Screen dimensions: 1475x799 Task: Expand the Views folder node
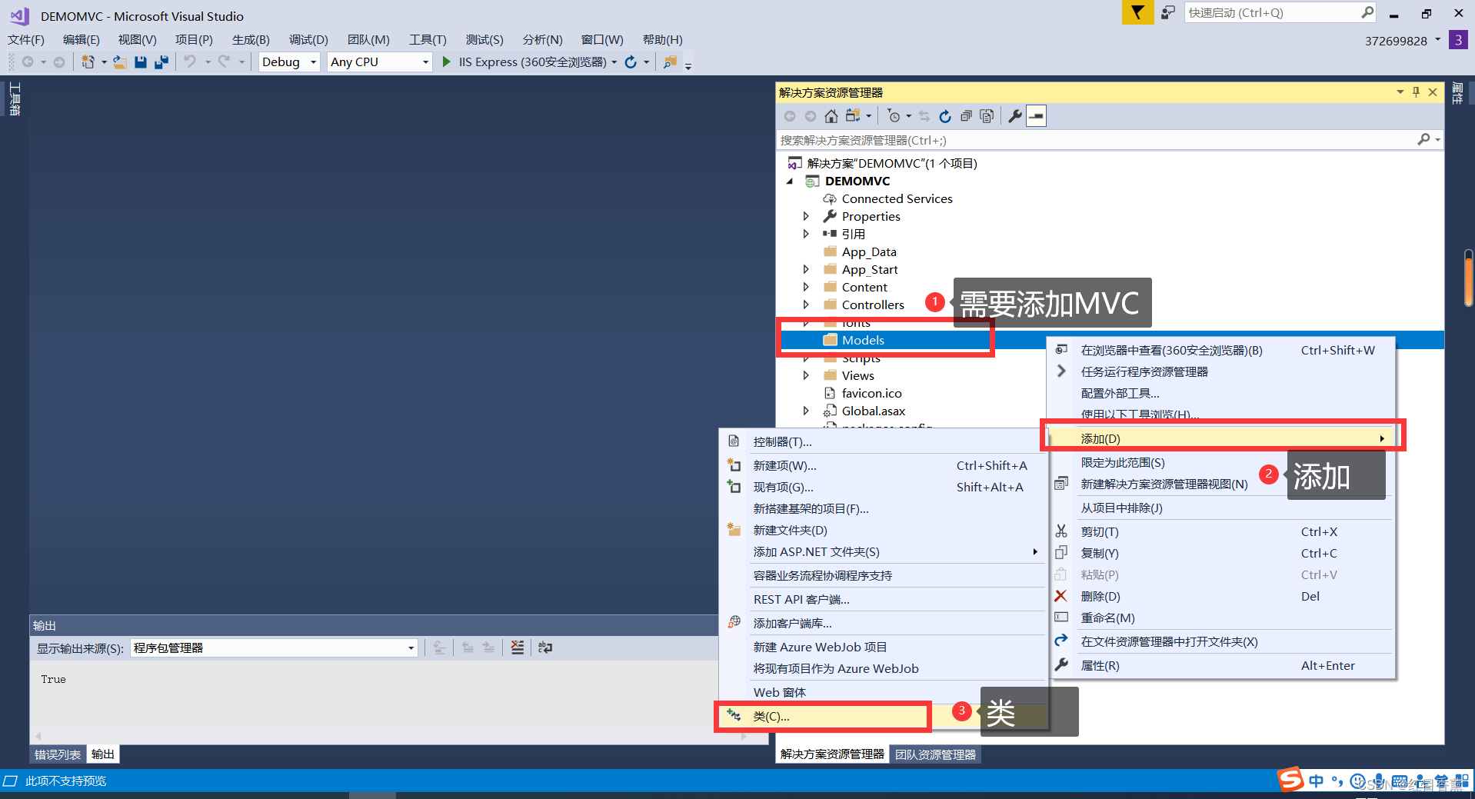806,375
